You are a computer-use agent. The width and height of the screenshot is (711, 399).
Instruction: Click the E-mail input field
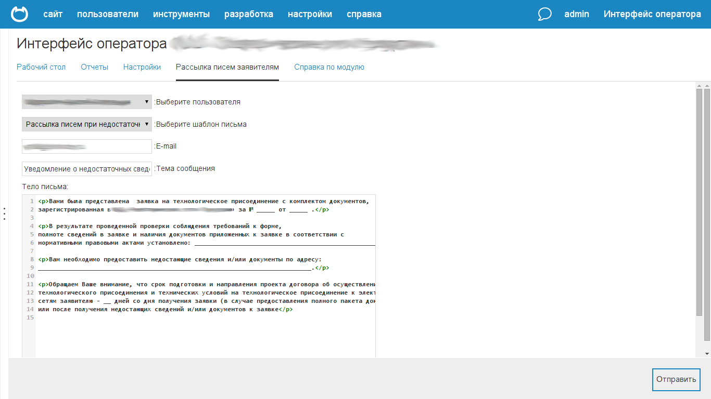[87, 147]
